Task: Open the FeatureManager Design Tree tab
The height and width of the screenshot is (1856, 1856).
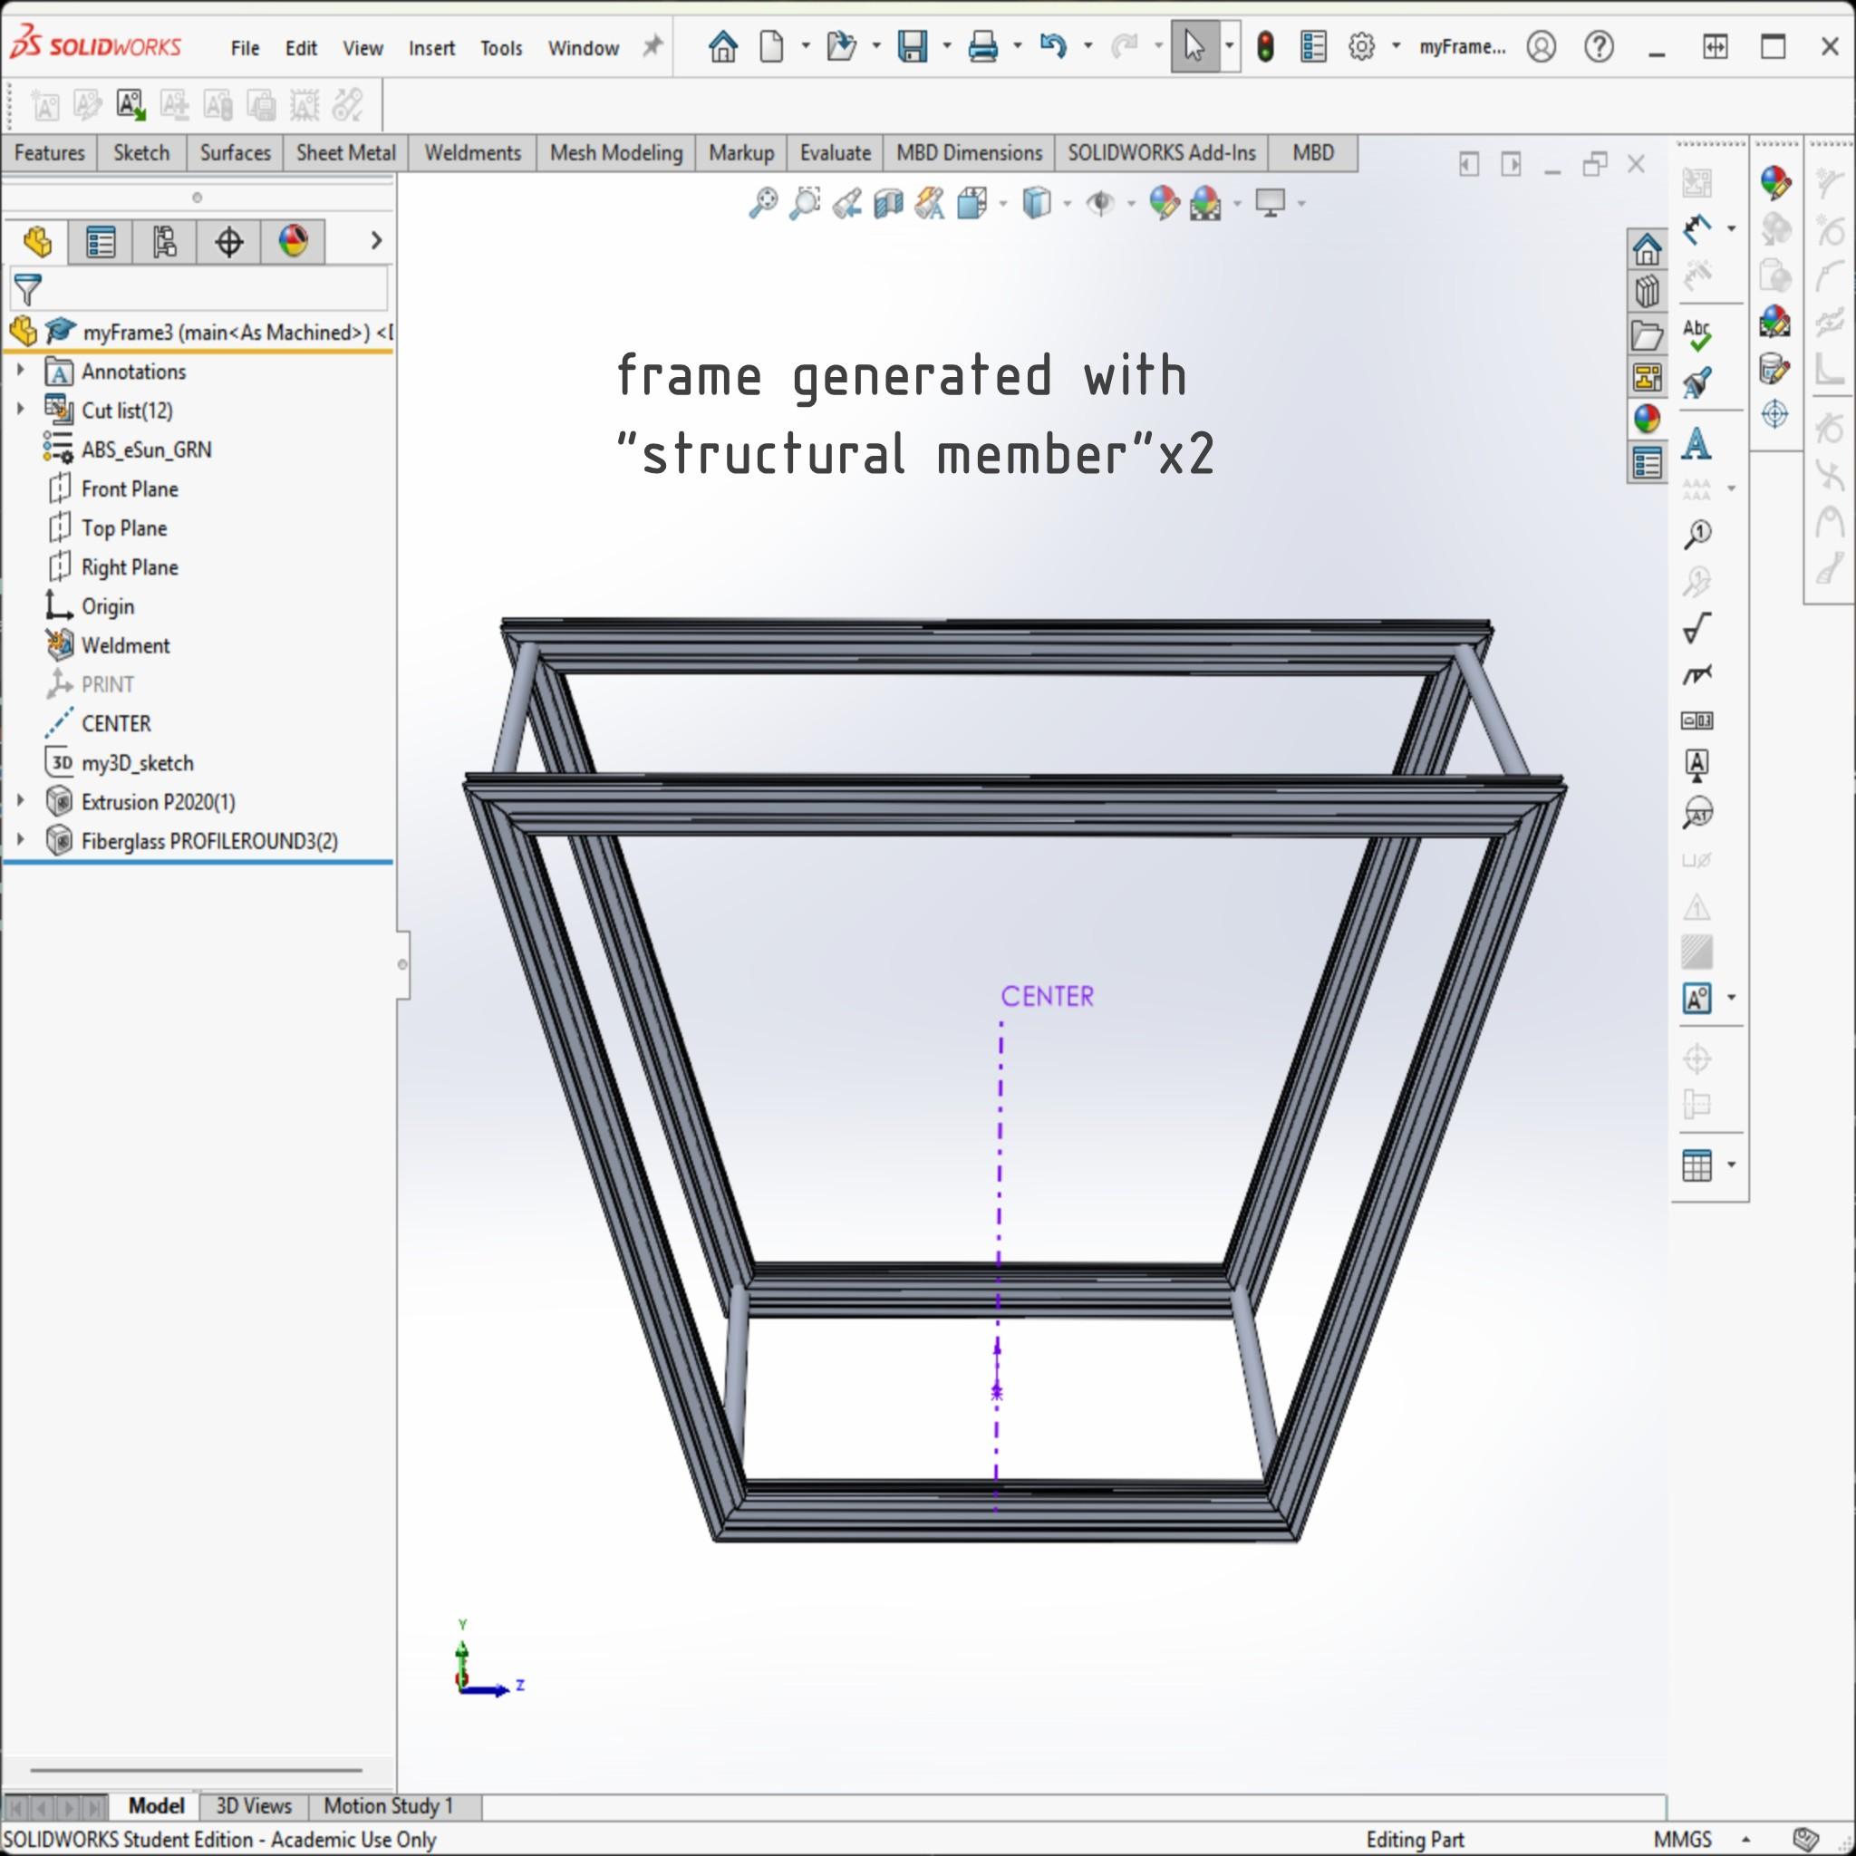Action: 36,241
